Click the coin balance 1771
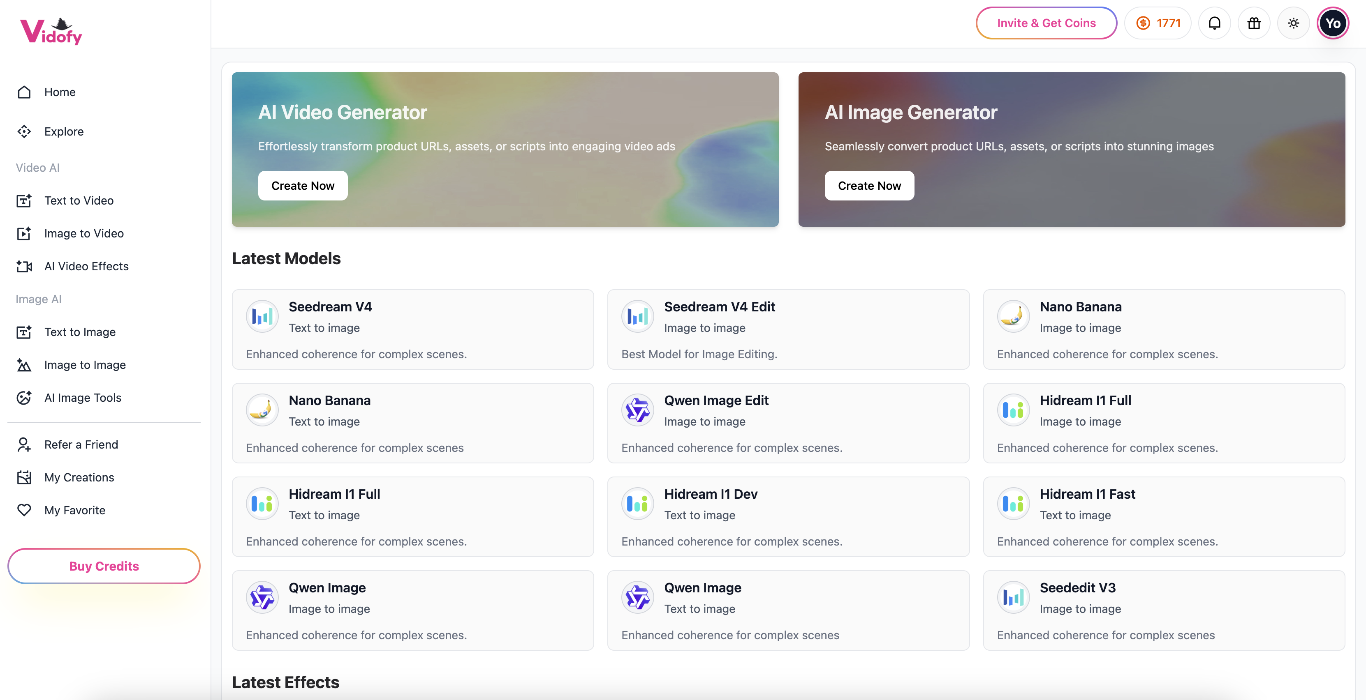The image size is (1366, 700). point(1158,23)
